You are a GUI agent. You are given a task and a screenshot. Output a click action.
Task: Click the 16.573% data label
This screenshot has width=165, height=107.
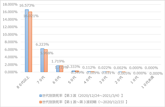click(x=27, y=5)
